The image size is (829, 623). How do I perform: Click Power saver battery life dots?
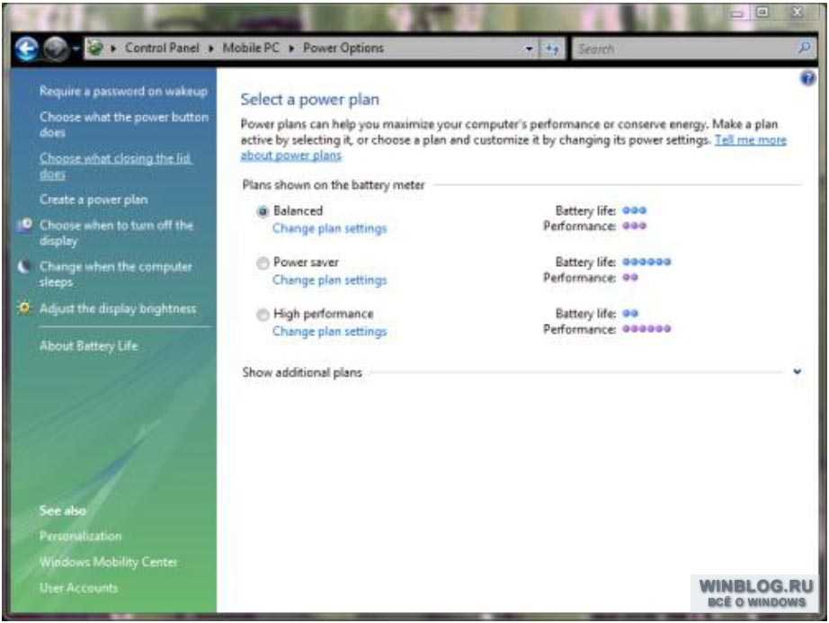(x=646, y=262)
